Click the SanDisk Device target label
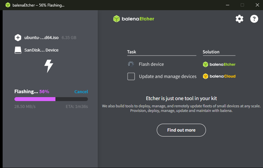Viewport: 263px width, 168px height. pyautogui.click(x=41, y=50)
